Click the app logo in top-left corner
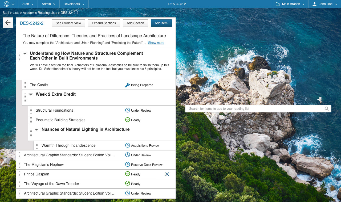The height and width of the screenshot is (202, 341). click(x=7, y=4)
